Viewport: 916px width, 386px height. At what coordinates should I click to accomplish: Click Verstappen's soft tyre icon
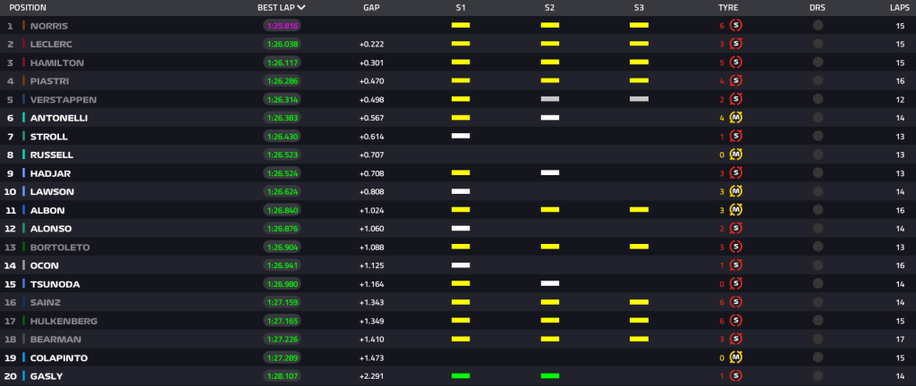pos(736,99)
